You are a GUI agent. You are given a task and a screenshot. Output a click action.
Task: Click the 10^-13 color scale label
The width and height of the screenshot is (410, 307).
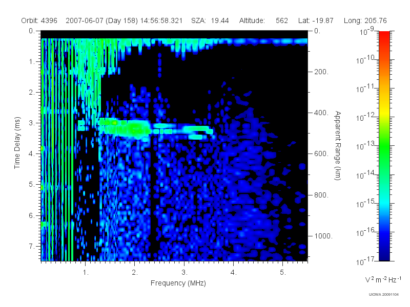coord(366,146)
